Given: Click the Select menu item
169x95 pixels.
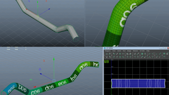Looking at the screenshot, I should 119,51.
